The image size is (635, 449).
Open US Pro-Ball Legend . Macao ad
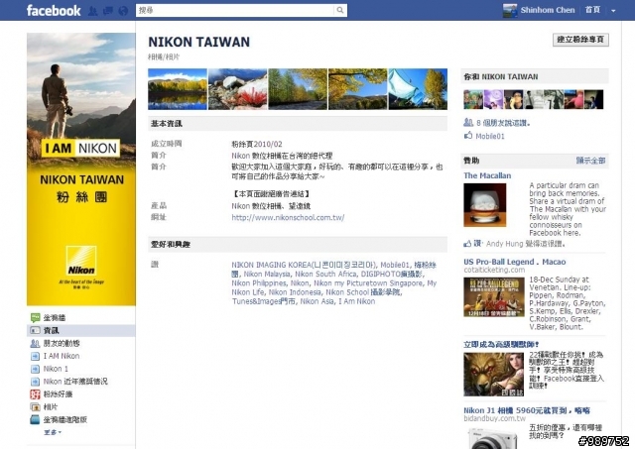point(515,262)
